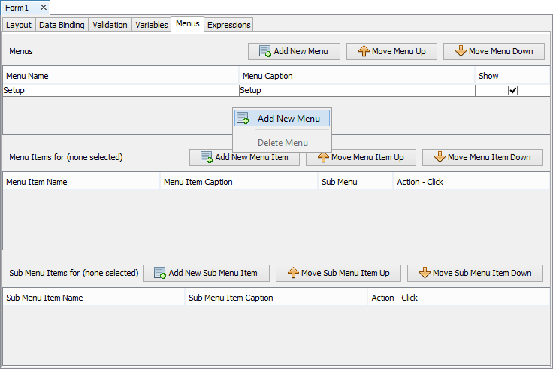Select the Variables tab
This screenshot has width=553, height=369.
coord(151,25)
